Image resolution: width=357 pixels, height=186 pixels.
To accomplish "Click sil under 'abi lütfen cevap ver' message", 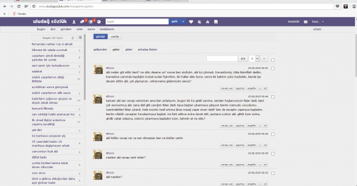I will pos(266,145).
